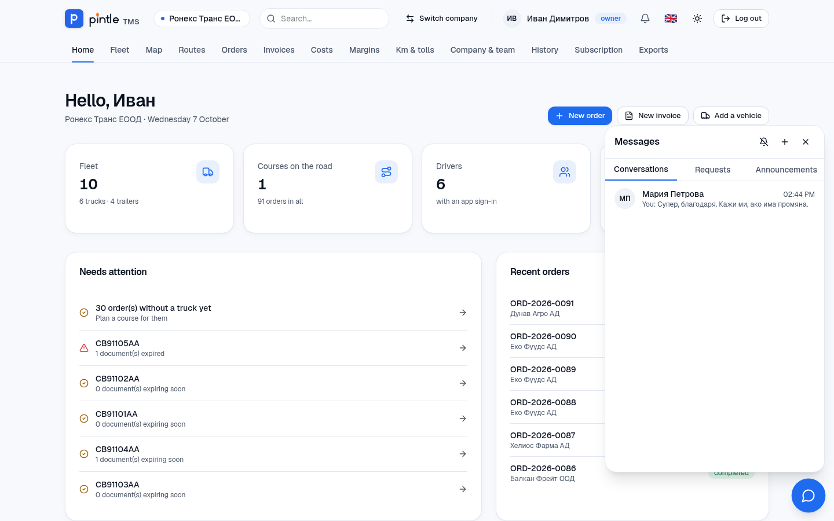Open the notifications bell in header
Screen dimensions: 834x521
pyautogui.click(x=645, y=19)
